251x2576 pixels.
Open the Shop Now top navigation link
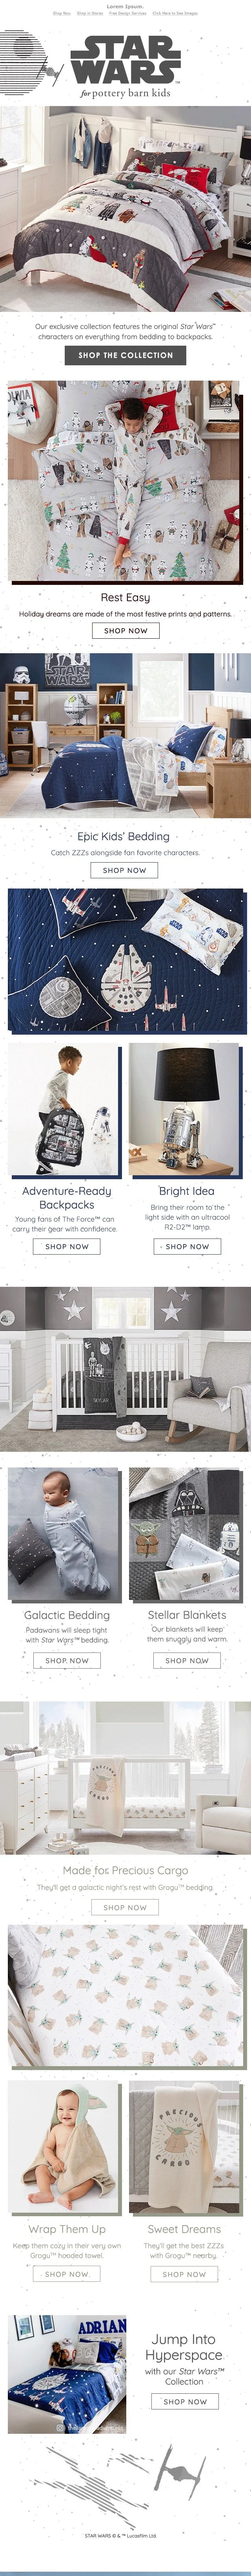pos(61,13)
